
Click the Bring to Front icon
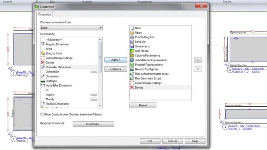click(x=43, y=53)
